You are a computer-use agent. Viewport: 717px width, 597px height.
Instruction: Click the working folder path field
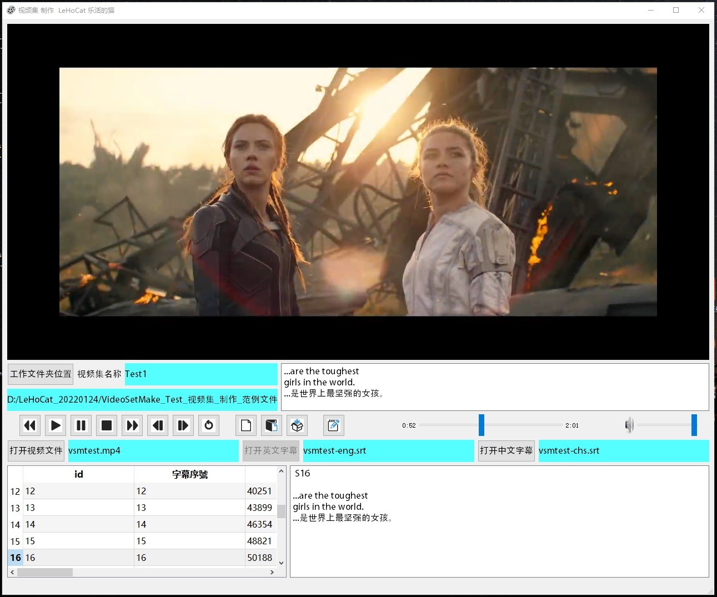pos(142,399)
